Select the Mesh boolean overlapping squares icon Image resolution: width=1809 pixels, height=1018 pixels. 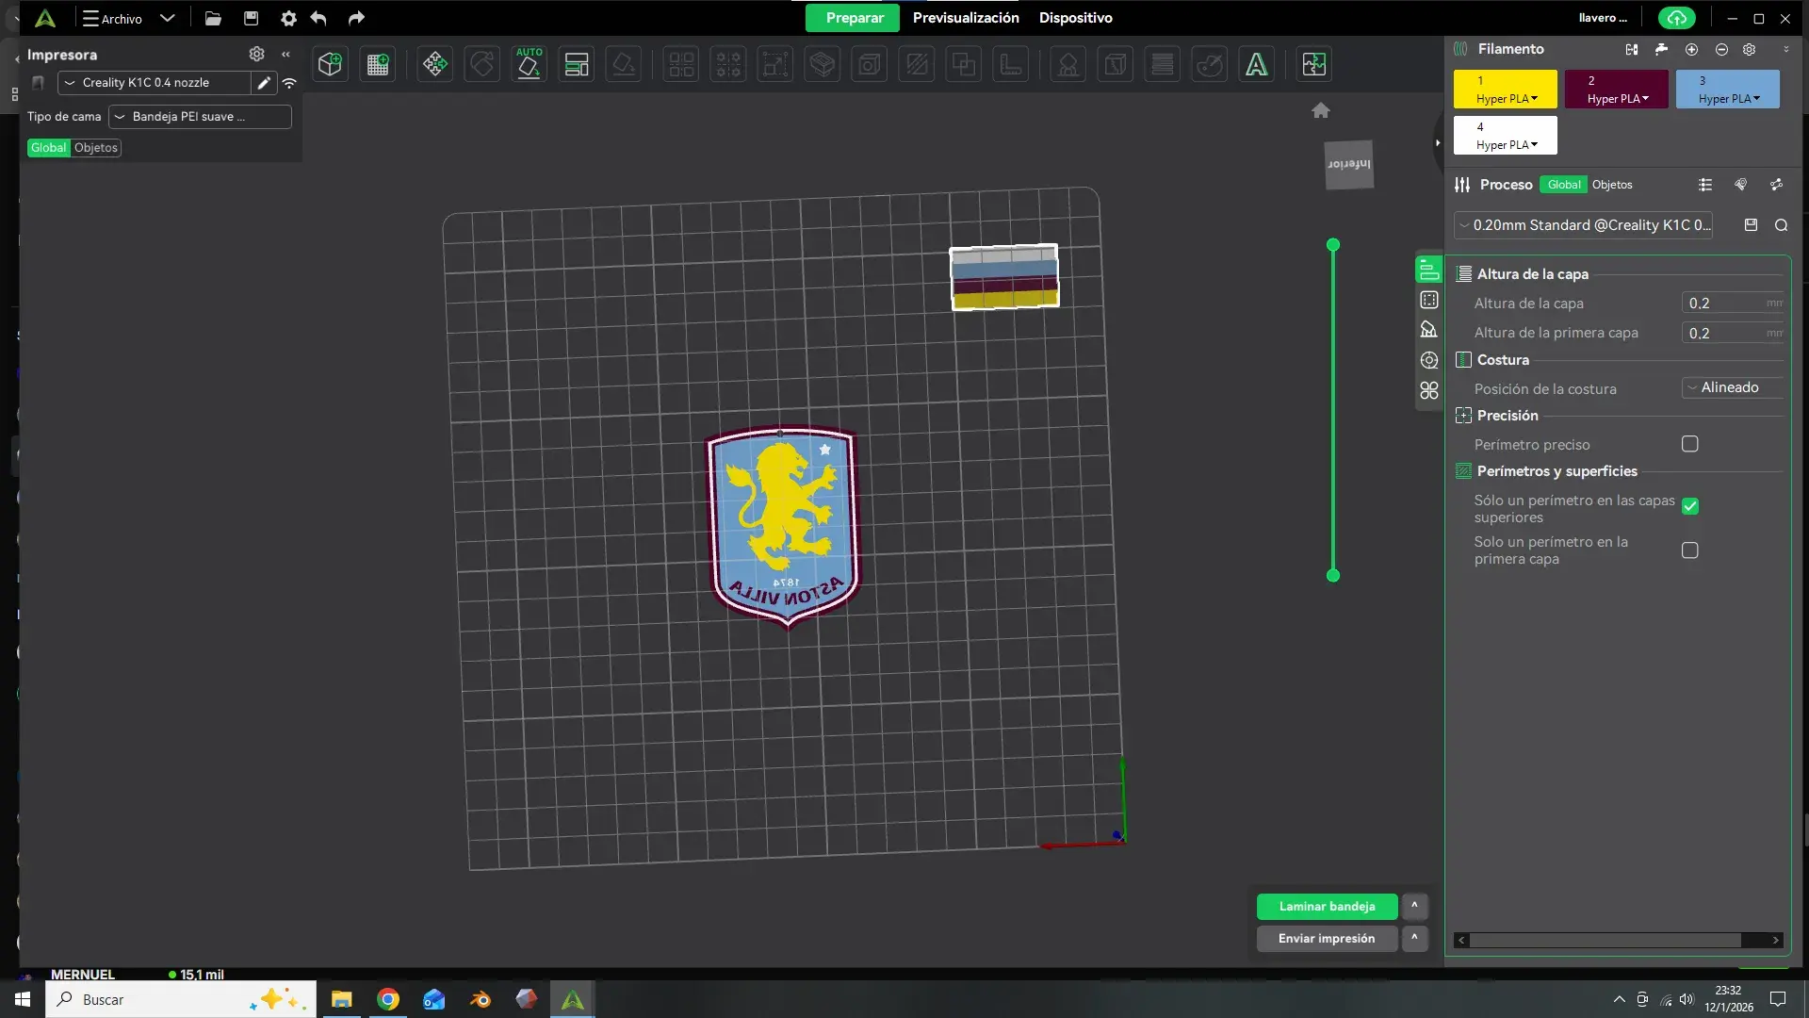click(x=964, y=64)
